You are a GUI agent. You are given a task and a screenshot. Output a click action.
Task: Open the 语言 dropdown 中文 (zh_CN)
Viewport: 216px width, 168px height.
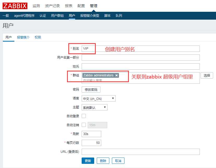point(99,98)
